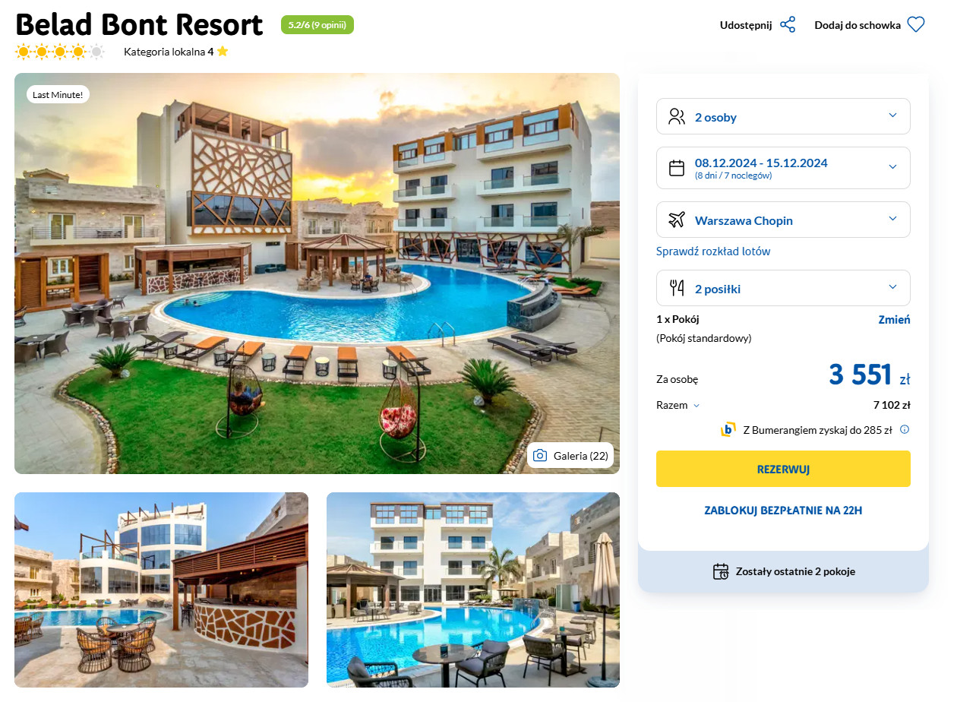Click the camera icon in Galeria button
Image resolution: width=957 pixels, height=702 pixels.
click(540, 456)
